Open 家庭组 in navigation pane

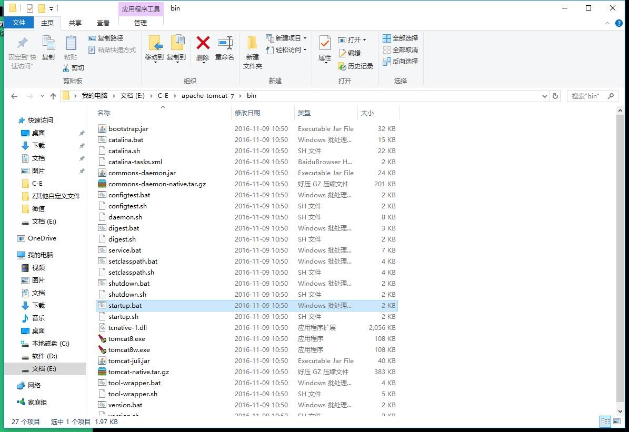37,403
